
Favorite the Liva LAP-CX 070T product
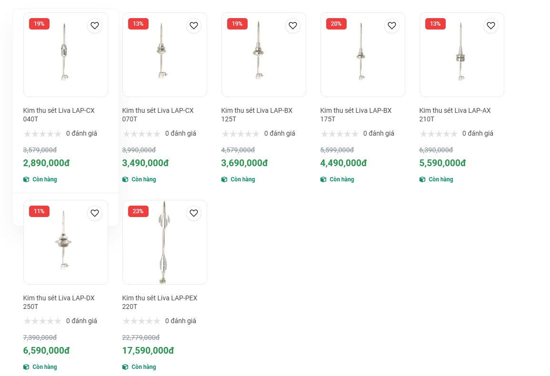[194, 26]
